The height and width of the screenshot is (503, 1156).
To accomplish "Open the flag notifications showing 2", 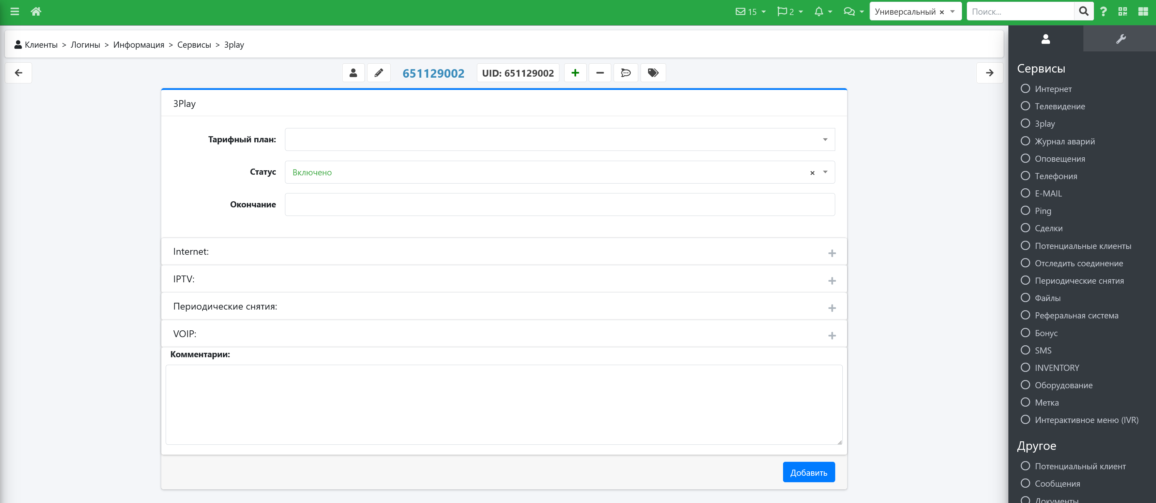I will coord(786,12).
